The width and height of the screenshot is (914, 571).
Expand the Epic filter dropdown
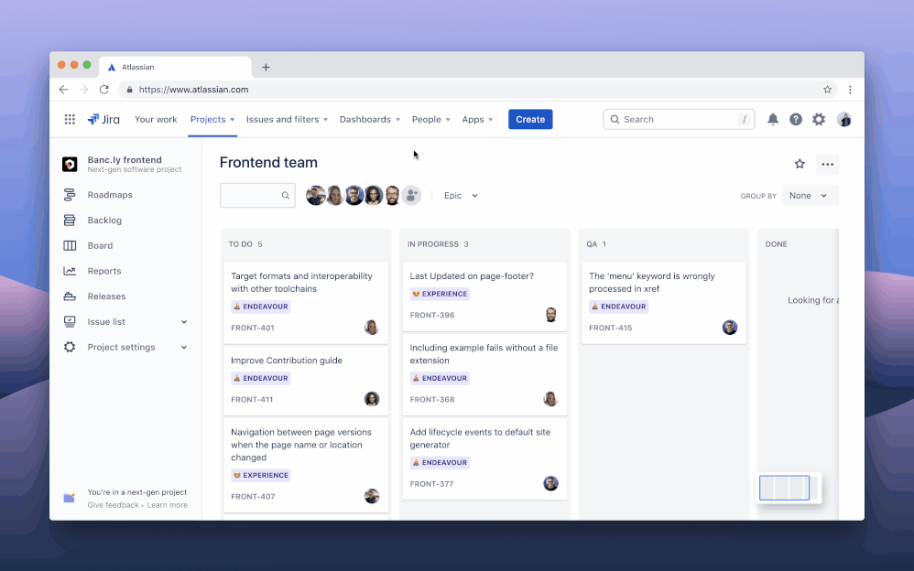tap(461, 196)
